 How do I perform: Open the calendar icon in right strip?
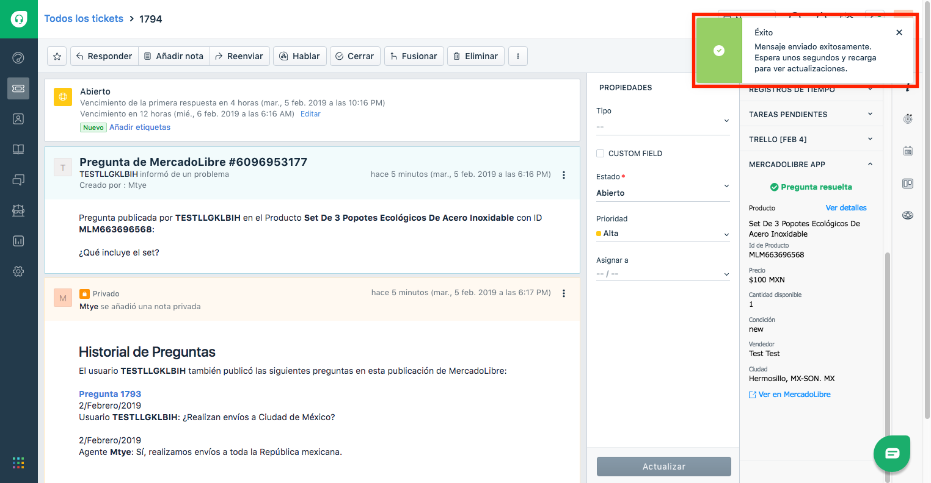coord(908,151)
